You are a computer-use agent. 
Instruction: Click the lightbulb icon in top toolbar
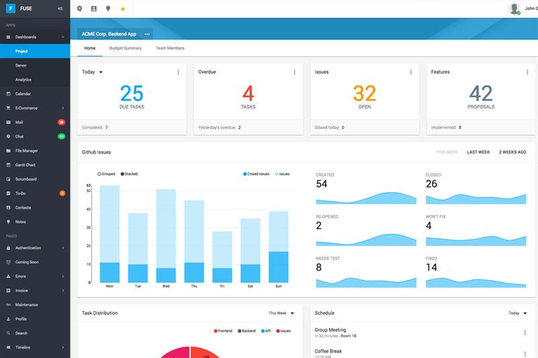tap(108, 9)
